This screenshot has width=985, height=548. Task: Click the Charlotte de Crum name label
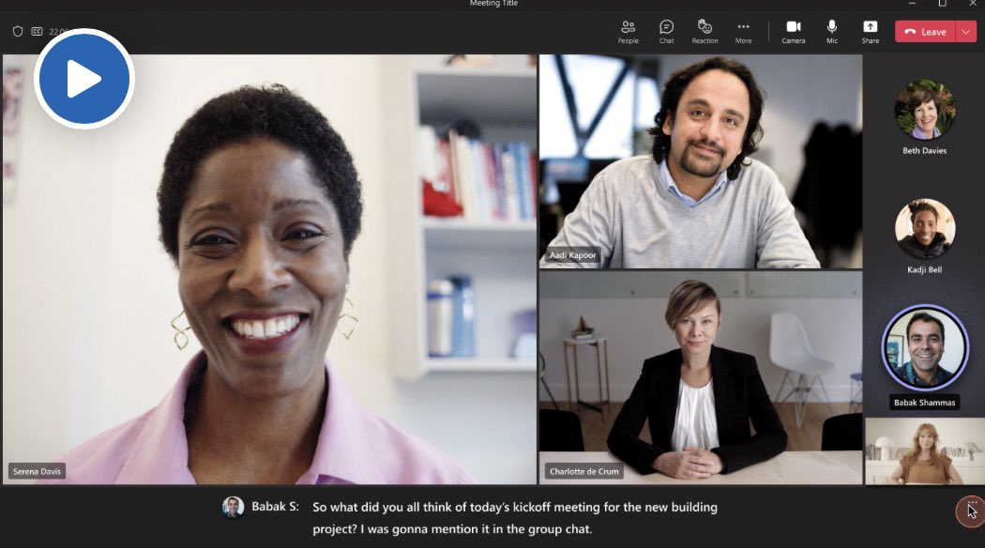pos(584,471)
